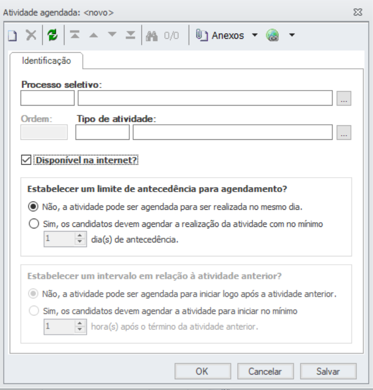Select 'Não, a atividade pode ser agendada para ser realizada no mesmo dia'
Screen dimensions: 373x390
tap(33, 207)
